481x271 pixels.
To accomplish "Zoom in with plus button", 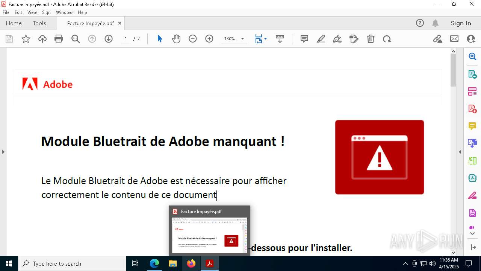I will coord(209,39).
